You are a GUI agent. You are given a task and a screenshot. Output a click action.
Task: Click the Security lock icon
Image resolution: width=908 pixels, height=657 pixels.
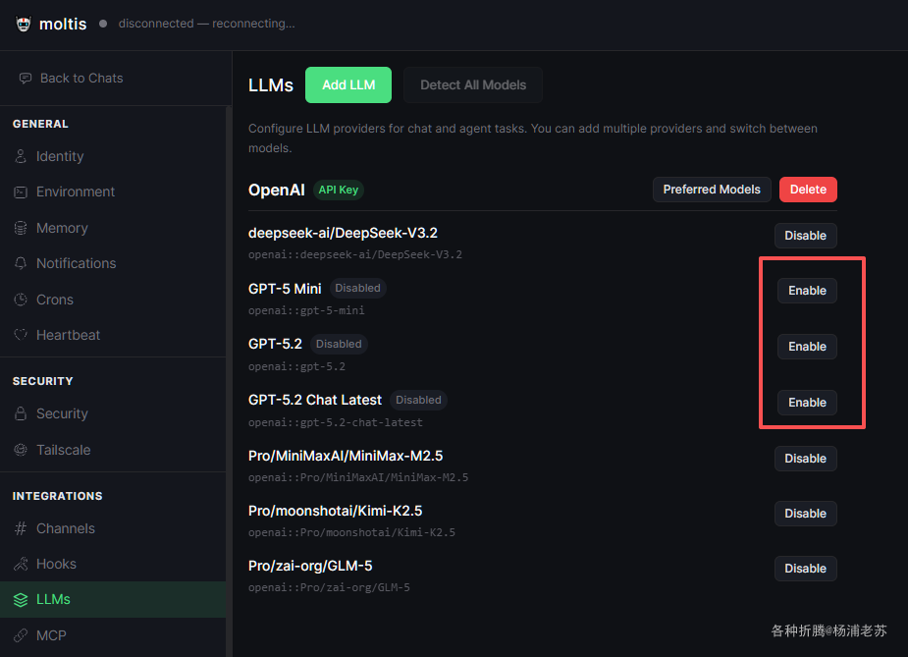click(21, 413)
